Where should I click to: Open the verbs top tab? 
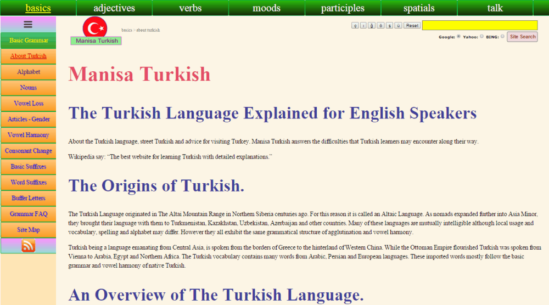click(x=191, y=8)
